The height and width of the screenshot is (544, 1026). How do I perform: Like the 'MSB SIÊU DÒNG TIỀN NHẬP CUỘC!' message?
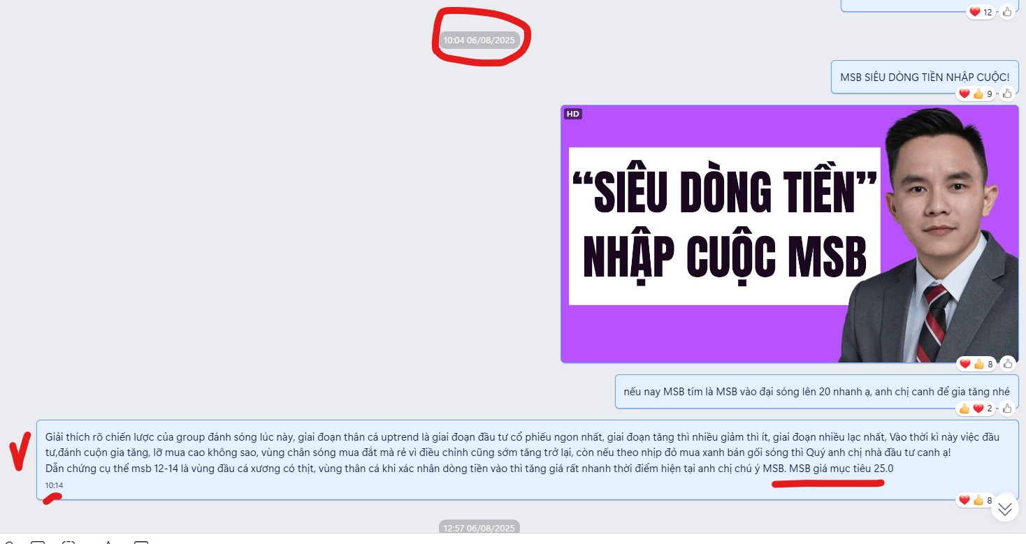(x=1007, y=93)
